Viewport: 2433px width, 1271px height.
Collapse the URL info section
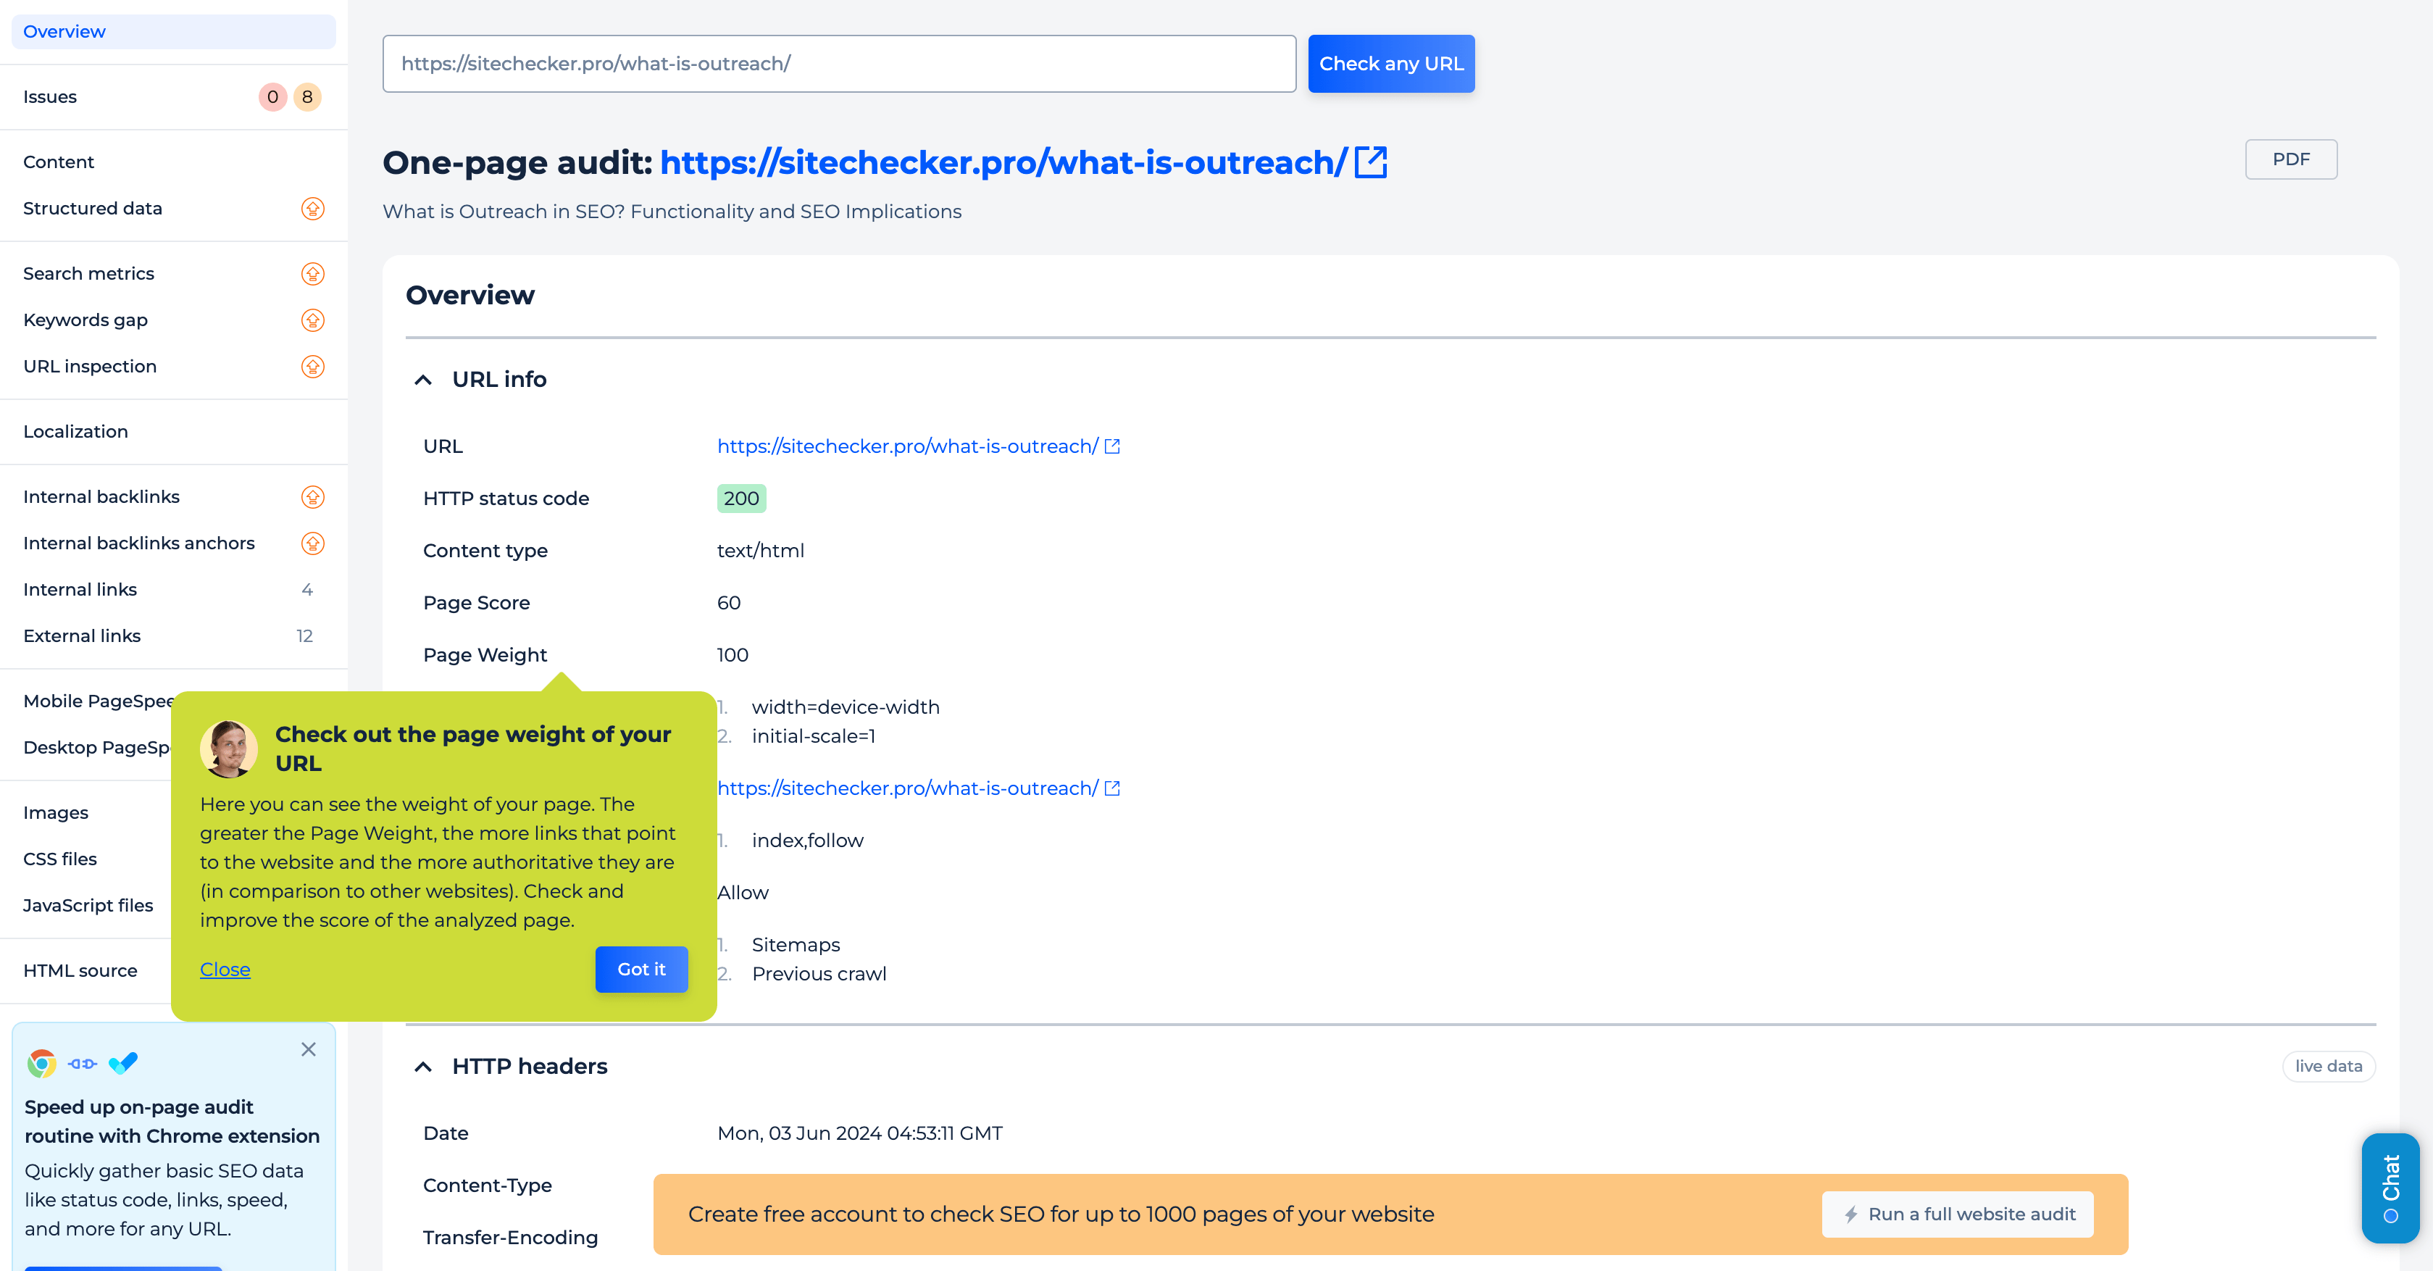[423, 380]
